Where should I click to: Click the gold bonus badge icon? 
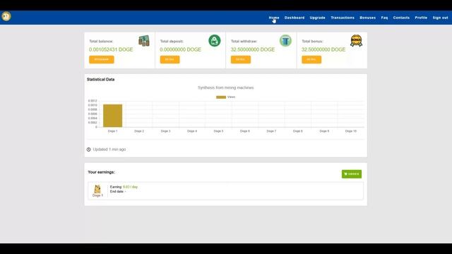[x=356, y=41]
